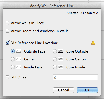
Task: Click the Inside Face wall diagram icon
Action: 18,67
